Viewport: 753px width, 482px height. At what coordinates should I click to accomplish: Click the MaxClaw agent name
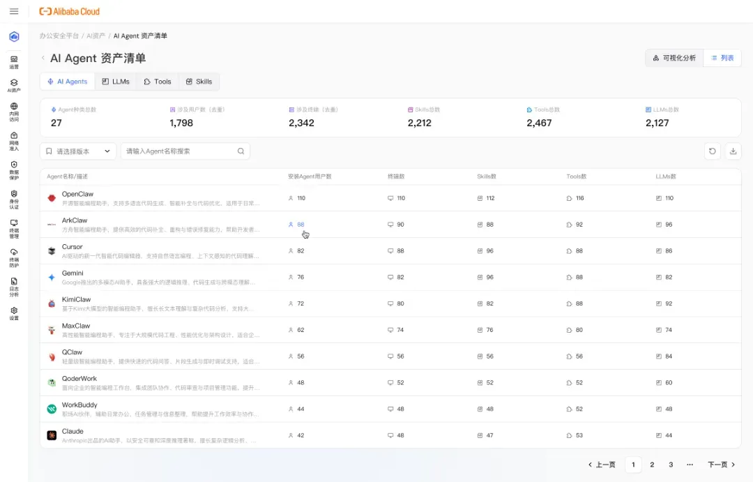[76, 326]
